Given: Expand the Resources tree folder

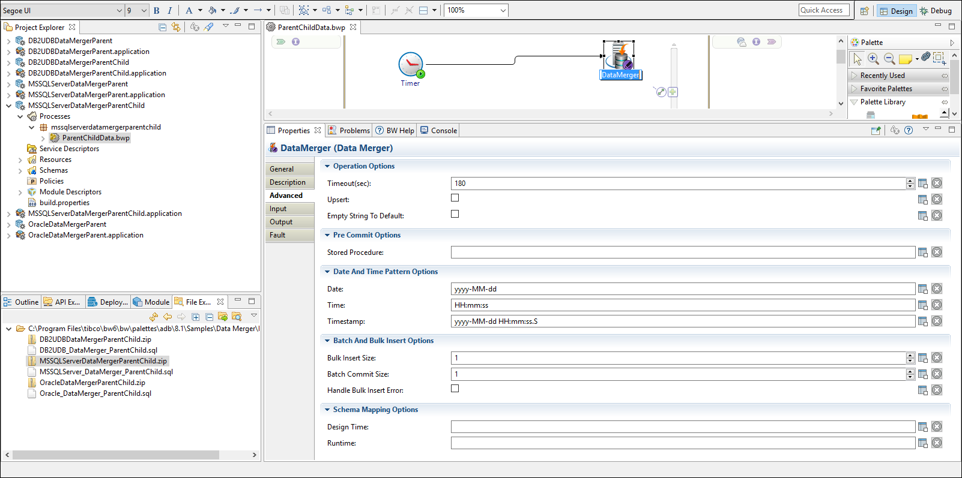Looking at the screenshot, I should [x=20, y=160].
